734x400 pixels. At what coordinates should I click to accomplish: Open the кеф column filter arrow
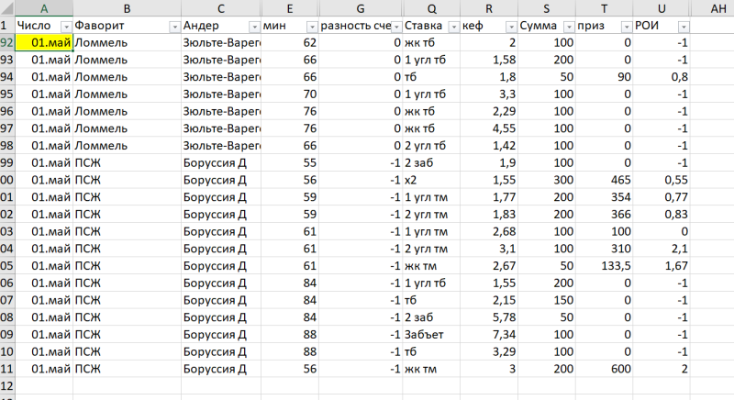[508, 27]
